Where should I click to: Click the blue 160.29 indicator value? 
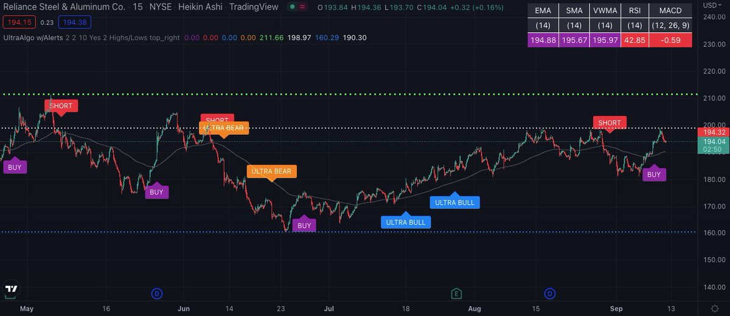pos(325,37)
